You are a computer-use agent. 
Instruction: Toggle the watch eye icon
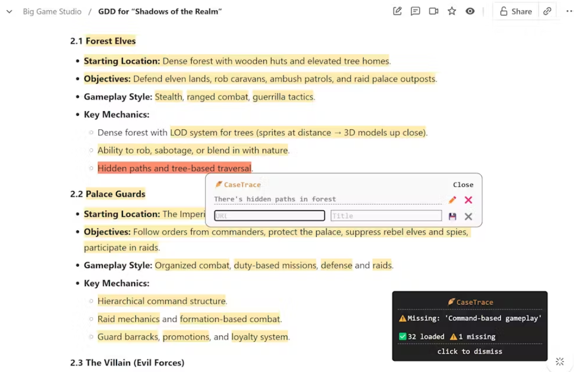pos(470,11)
